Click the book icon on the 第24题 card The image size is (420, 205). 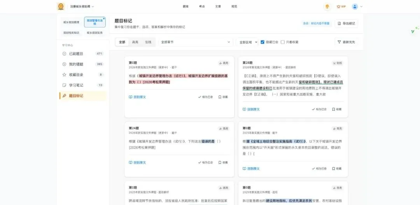130,162
